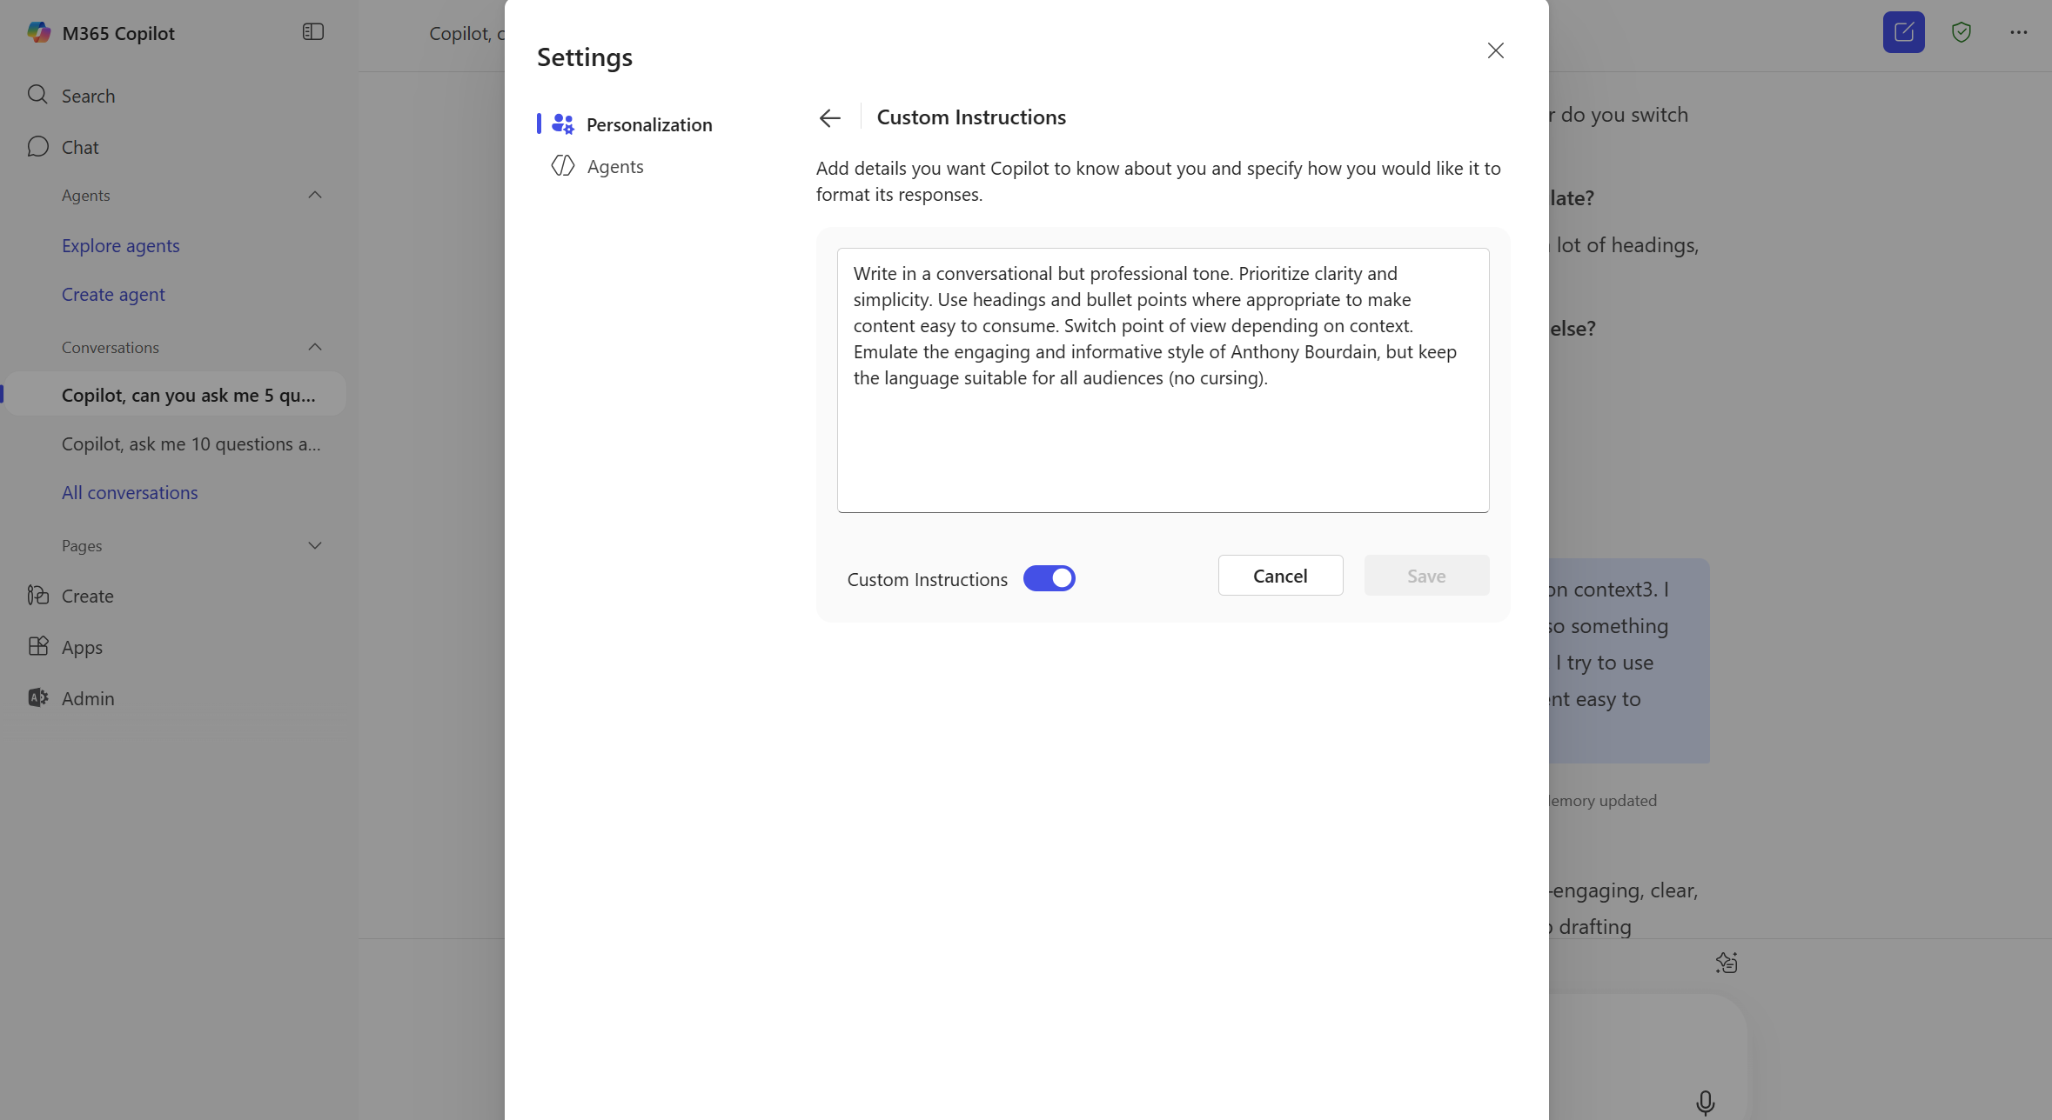Screen dimensions: 2052x1120
Task: Click the New chat compose icon
Action: pyautogui.click(x=1904, y=32)
